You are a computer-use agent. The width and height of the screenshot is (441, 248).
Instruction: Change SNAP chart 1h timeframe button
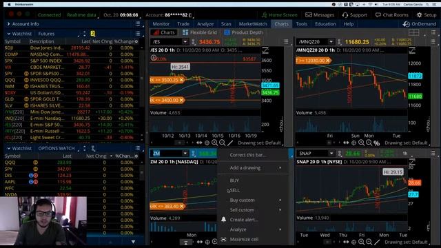click(405, 153)
